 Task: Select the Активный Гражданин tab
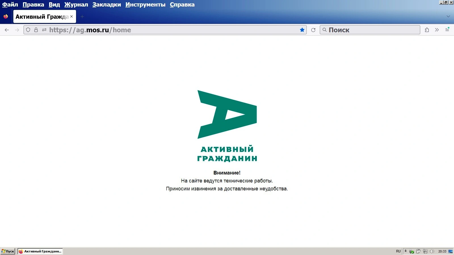point(45,17)
